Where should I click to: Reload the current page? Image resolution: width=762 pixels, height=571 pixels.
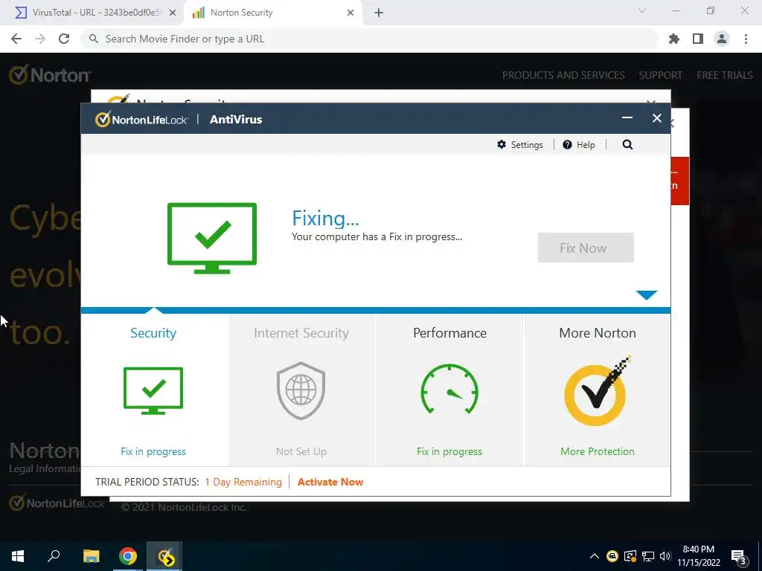tap(64, 39)
